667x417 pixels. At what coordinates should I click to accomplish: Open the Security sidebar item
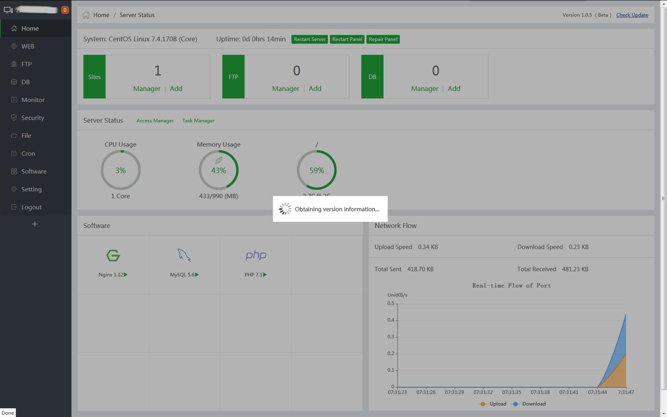point(36,118)
